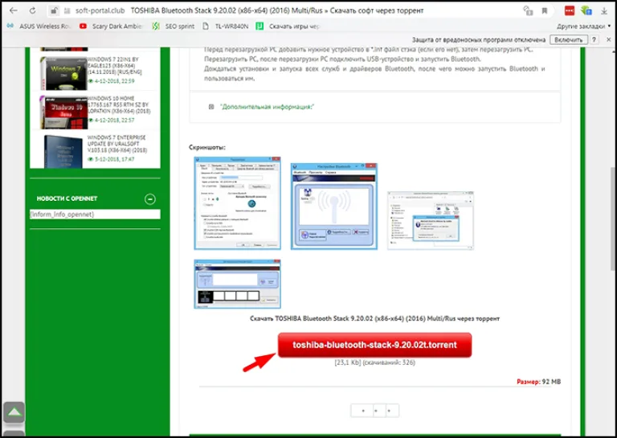Click the 'Включить' protection button
Viewport: 617px width, 438px height.
tap(569, 39)
